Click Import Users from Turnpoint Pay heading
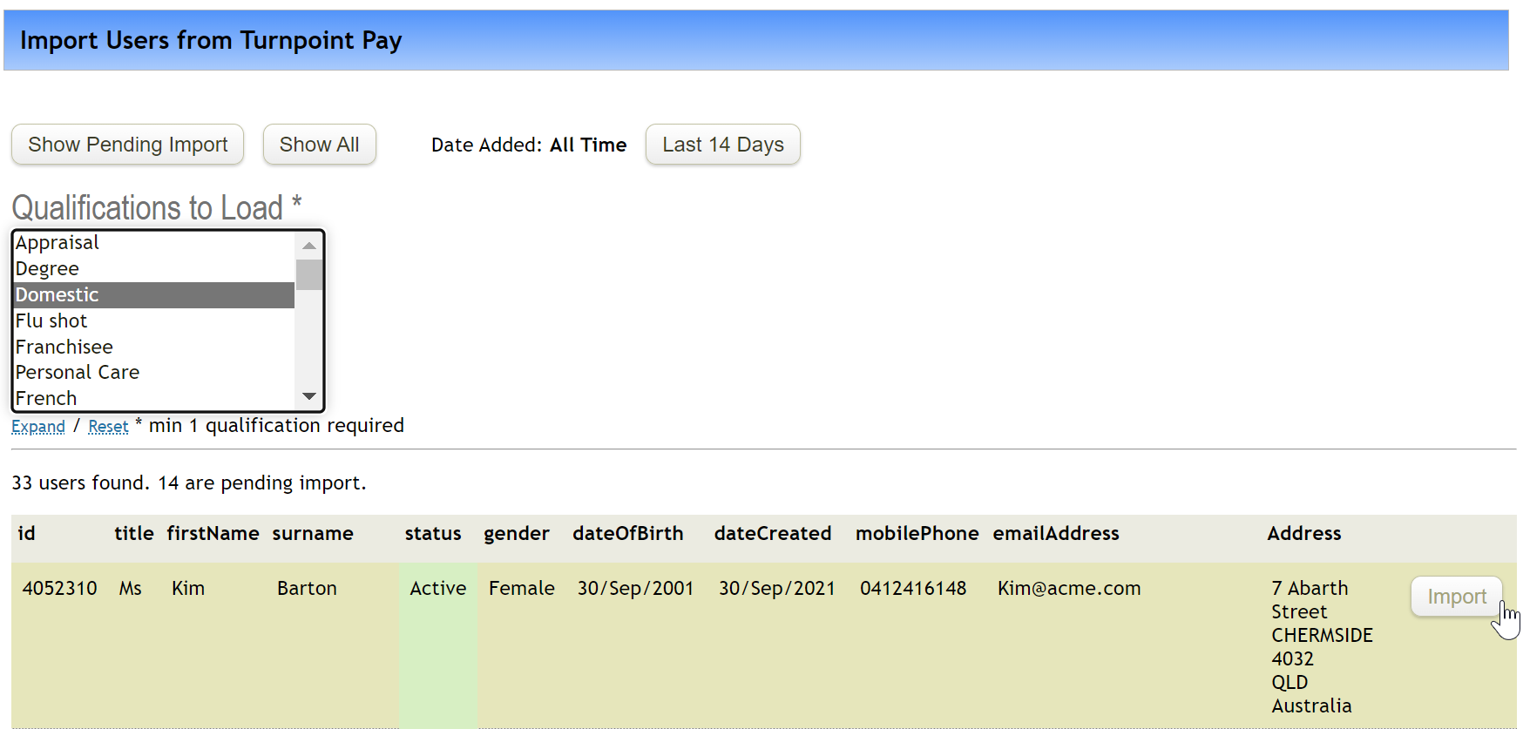The image size is (1523, 729). pyautogui.click(x=211, y=40)
